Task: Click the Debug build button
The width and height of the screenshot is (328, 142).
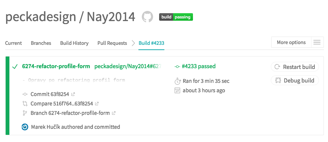Action: coord(295,81)
